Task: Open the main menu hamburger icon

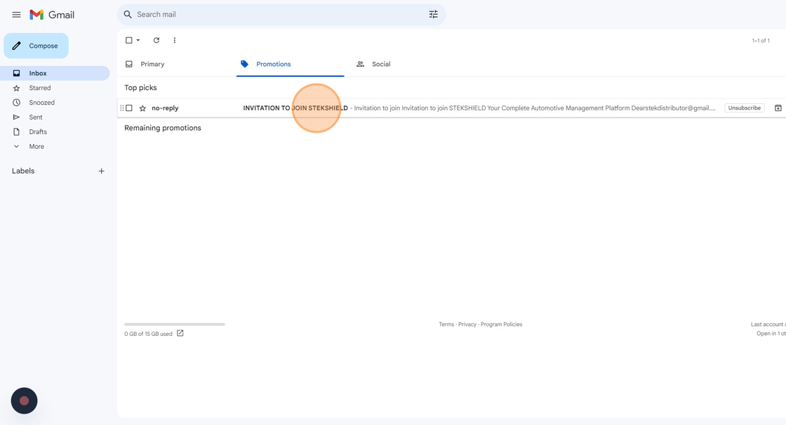Action: 17,15
